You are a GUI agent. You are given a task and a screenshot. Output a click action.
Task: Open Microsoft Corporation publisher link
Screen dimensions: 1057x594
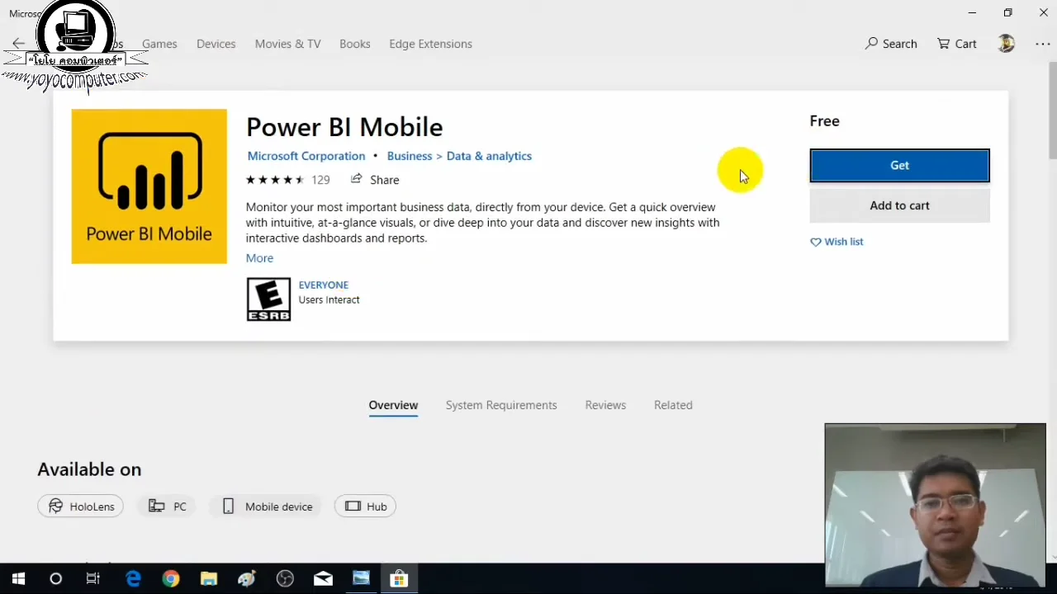click(306, 156)
